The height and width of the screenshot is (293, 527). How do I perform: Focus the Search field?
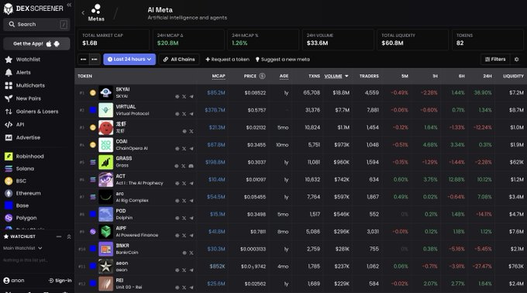(x=36, y=25)
